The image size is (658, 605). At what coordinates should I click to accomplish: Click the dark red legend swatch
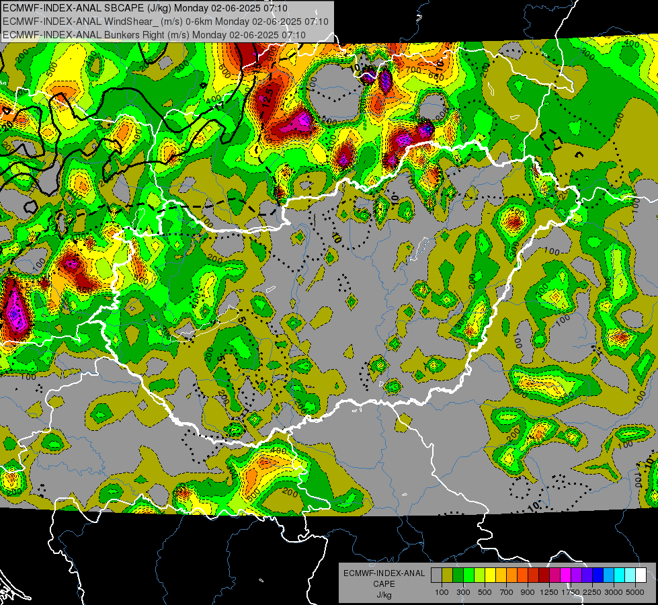544,575
